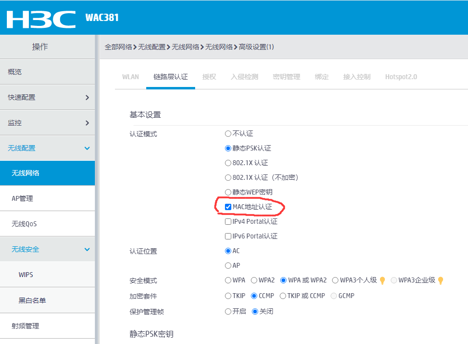
Task: Select WPA2 security mode
Action: (x=254, y=280)
